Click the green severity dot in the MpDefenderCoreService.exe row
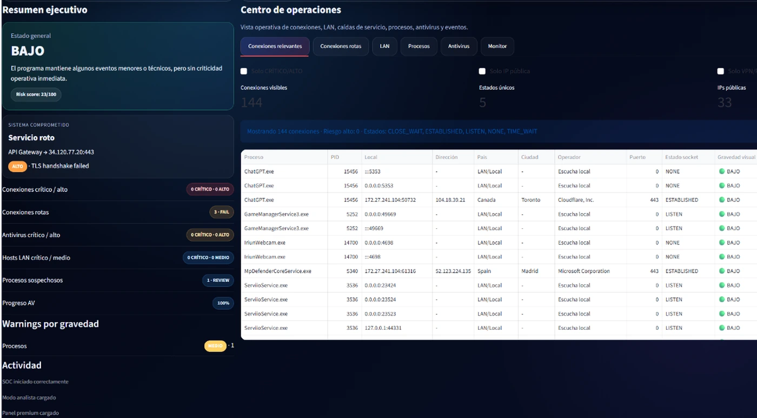757x418 pixels. [x=721, y=271]
